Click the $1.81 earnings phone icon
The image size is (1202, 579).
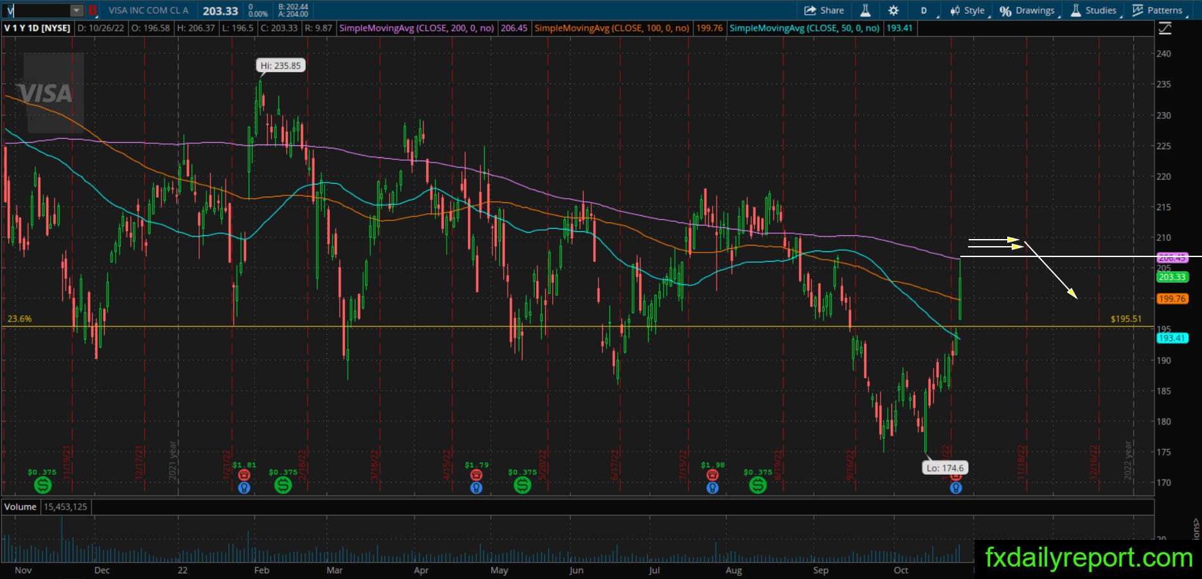(x=244, y=475)
